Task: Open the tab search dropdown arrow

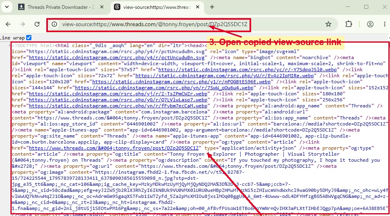Action: coord(7,7)
